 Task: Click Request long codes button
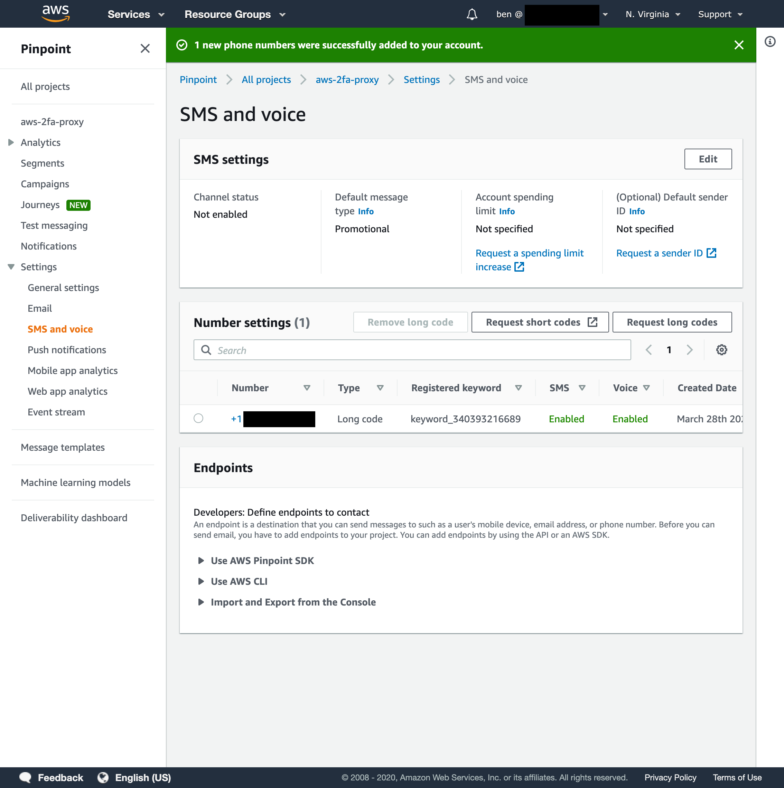coord(671,322)
